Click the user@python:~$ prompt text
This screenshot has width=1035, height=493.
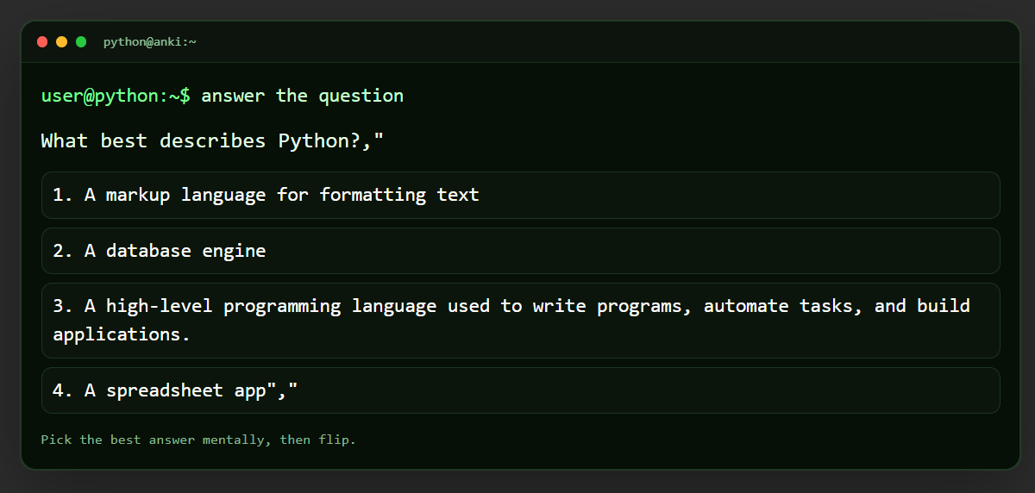pos(116,96)
